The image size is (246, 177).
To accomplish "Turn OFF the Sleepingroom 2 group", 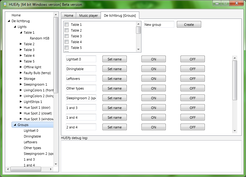I will click(192, 98).
